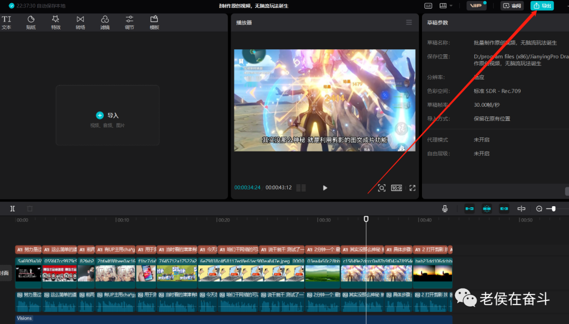Image resolution: width=569 pixels, height=324 pixels.
Task: Open the player panel hamburger menu
Action: click(409, 23)
